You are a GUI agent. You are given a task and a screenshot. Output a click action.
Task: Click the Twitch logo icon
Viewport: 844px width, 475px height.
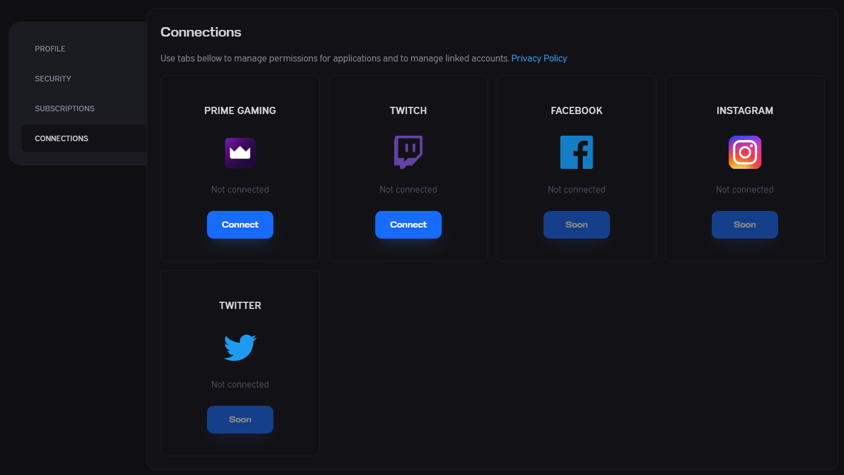click(408, 152)
